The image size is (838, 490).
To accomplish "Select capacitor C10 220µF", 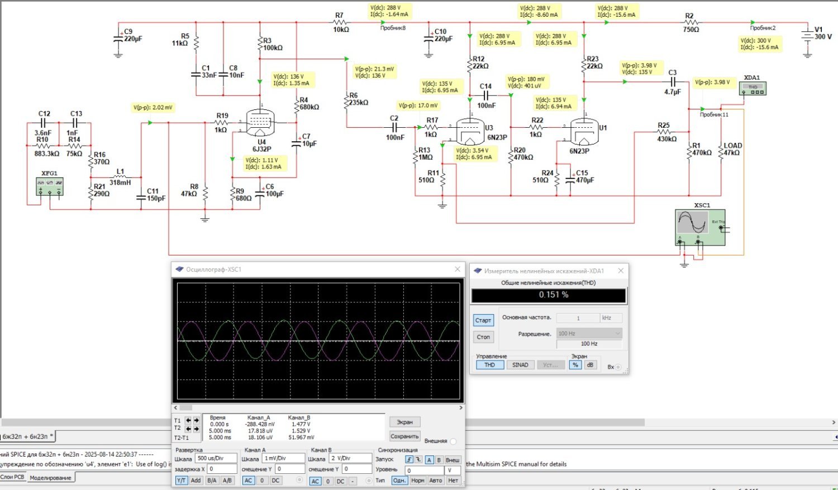I will pos(428,38).
